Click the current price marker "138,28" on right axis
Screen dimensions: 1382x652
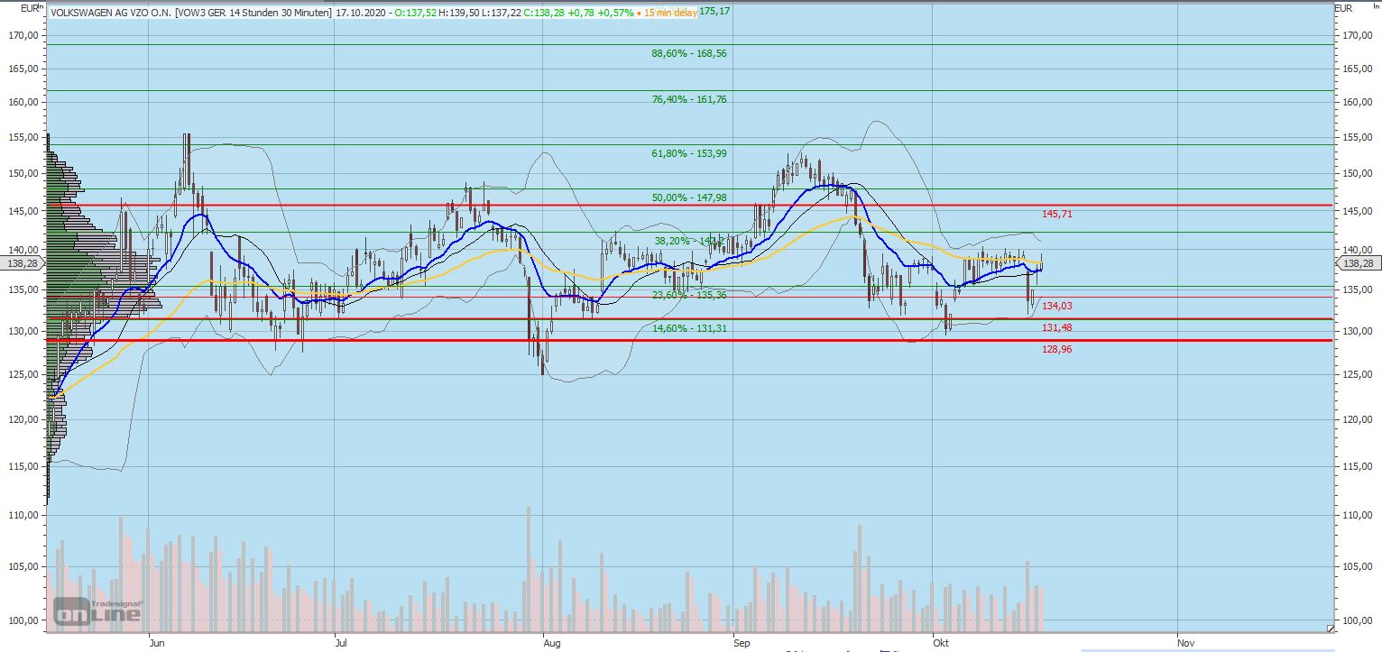tap(1357, 263)
